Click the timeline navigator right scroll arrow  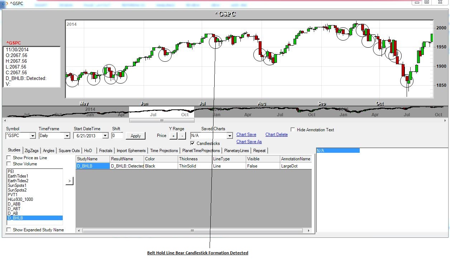[x=446, y=121]
